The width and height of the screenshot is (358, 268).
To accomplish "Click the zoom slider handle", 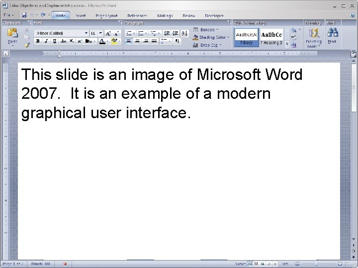I will [316, 264].
